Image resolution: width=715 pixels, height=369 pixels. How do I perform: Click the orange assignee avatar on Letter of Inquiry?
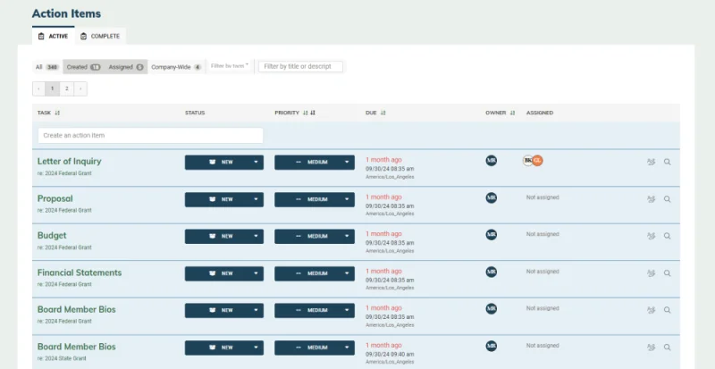(x=538, y=161)
